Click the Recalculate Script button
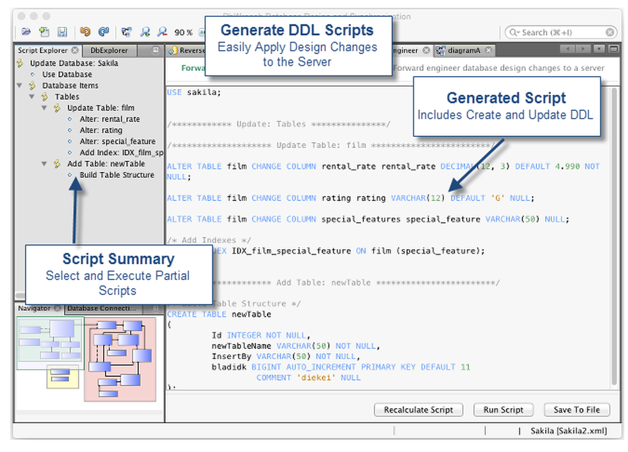This screenshot has width=628, height=452. point(418,410)
